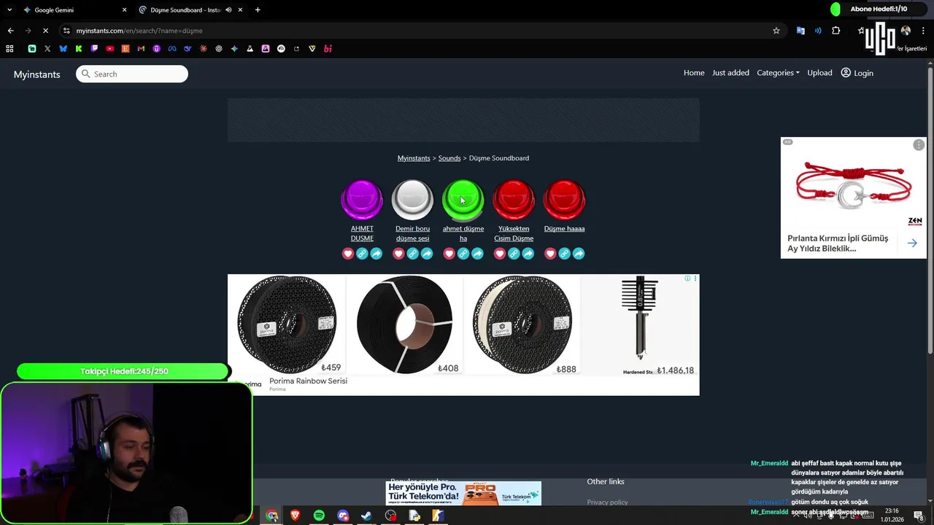The height and width of the screenshot is (525, 934).
Task: Select the Düşme Soundboard tab
Action: coord(191,10)
